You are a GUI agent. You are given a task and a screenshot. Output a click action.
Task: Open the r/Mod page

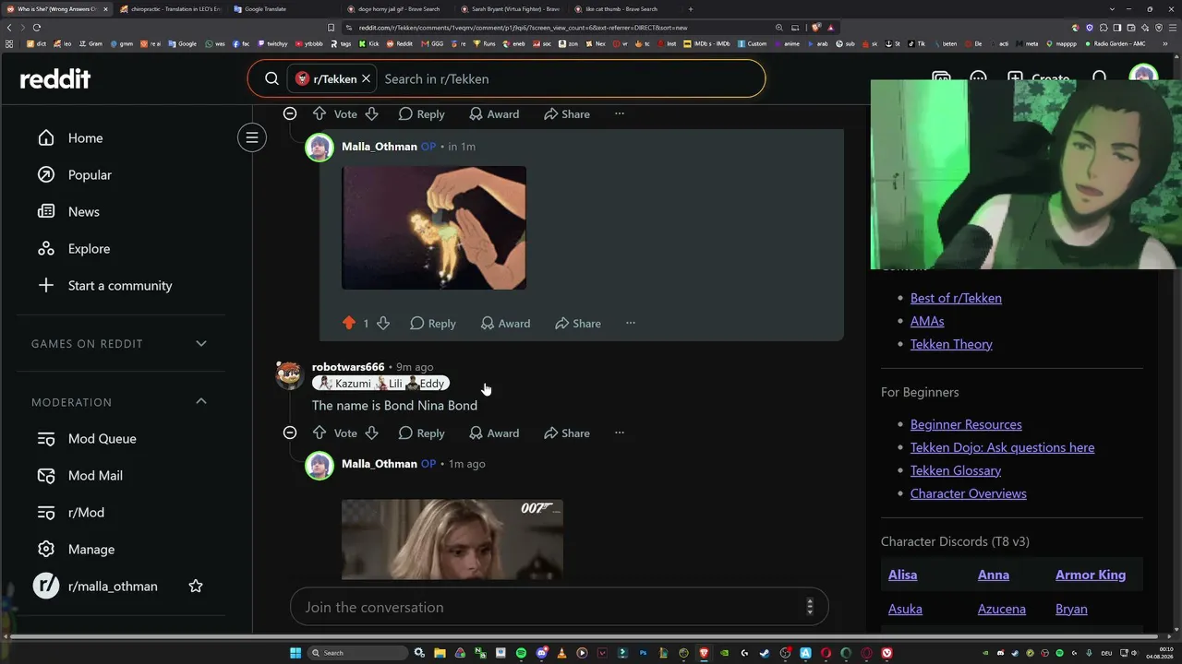(86, 512)
